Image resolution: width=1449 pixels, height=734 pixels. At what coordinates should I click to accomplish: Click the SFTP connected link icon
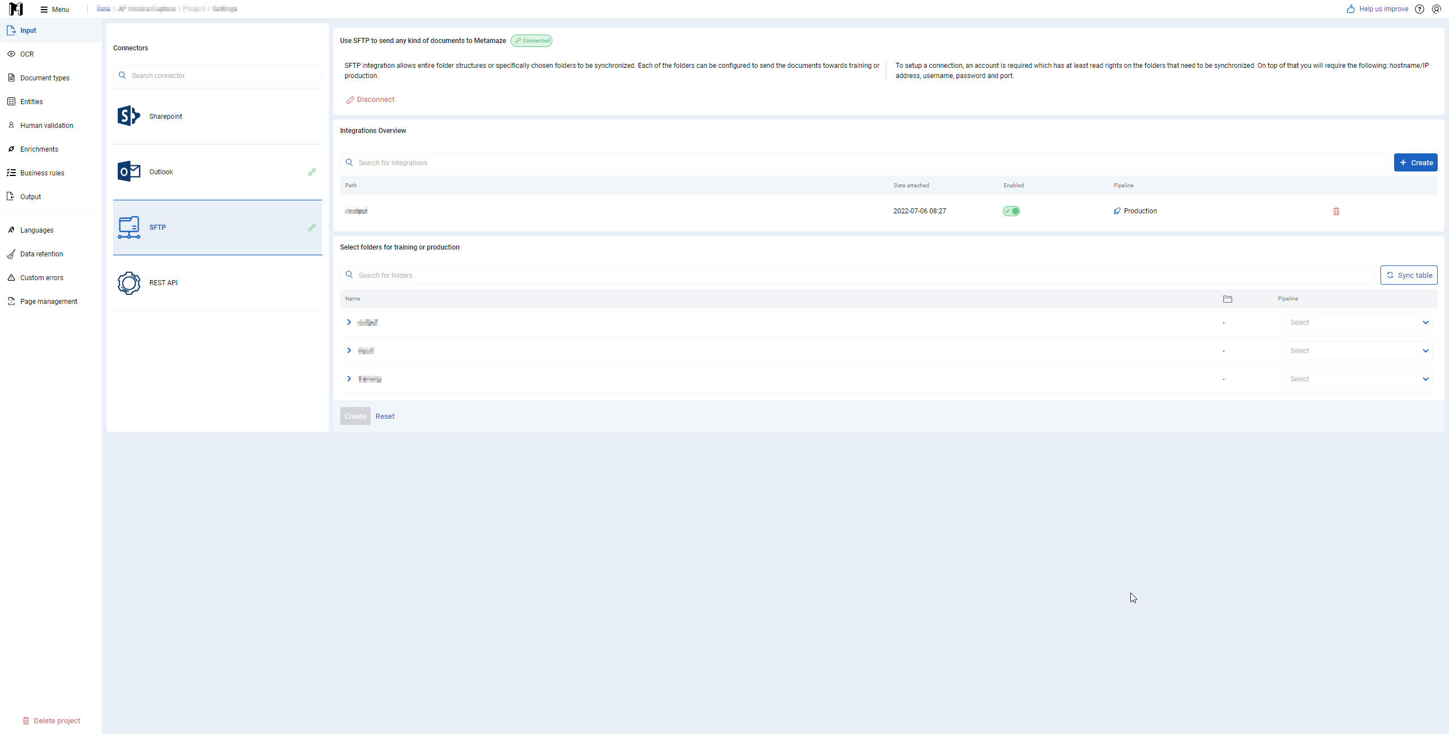(312, 228)
